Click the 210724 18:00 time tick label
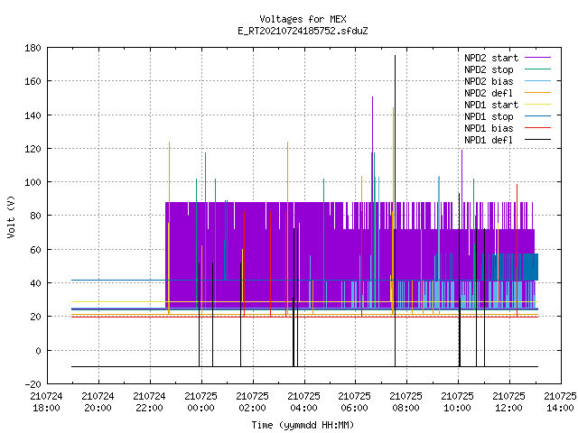This screenshot has width=578, height=433. click(x=46, y=402)
